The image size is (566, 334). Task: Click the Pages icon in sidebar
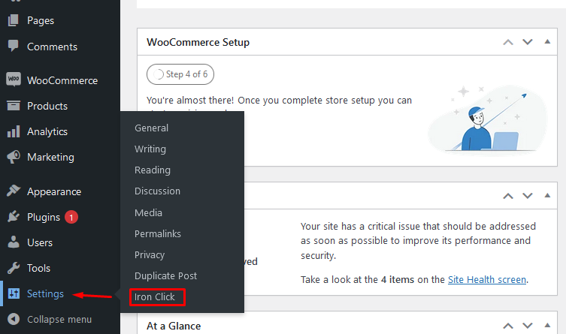(x=13, y=21)
